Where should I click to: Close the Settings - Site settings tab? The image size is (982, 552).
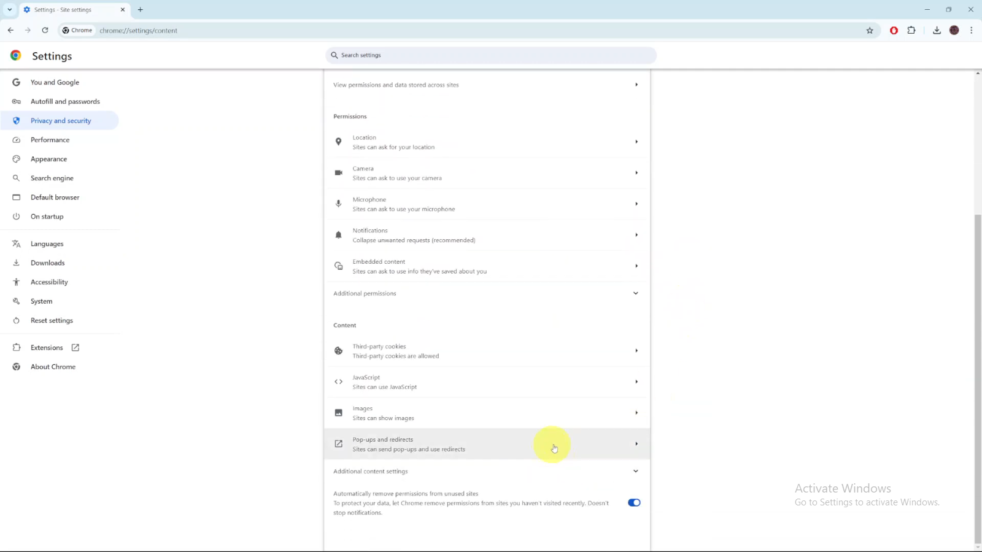click(122, 10)
